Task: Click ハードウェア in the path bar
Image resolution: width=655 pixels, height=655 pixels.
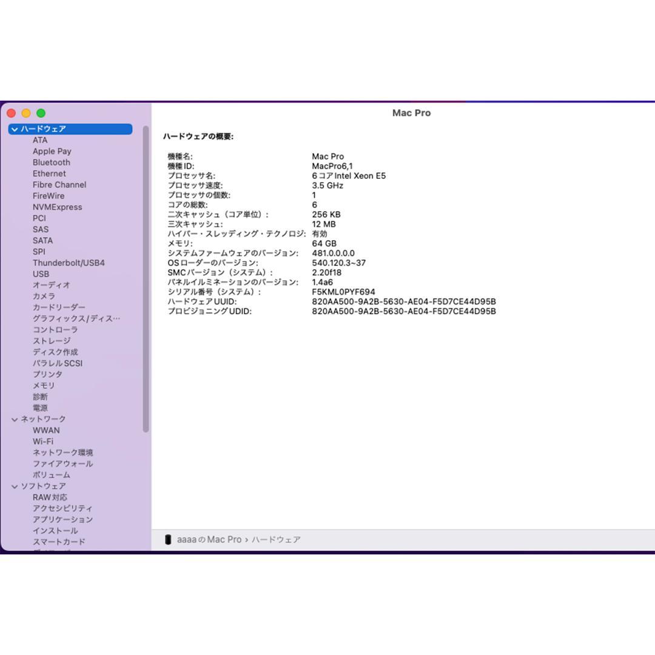Action: (276, 539)
